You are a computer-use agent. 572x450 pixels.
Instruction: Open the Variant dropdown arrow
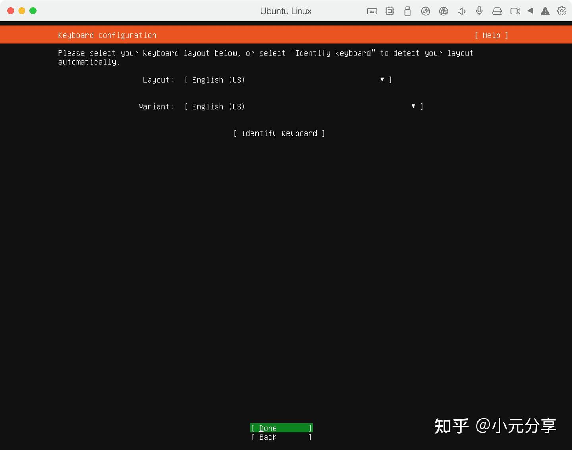point(413,106)
